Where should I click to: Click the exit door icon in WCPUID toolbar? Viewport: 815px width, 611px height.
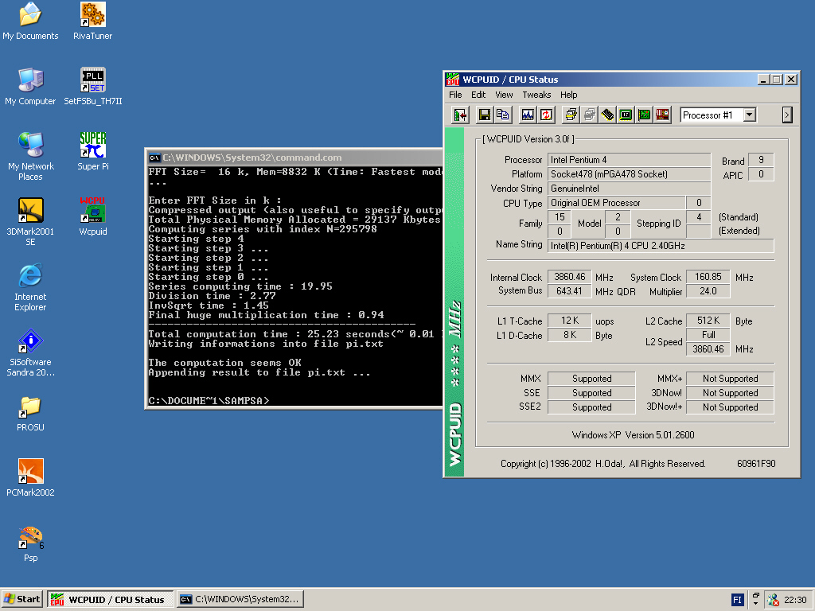[x=460, y=115]
